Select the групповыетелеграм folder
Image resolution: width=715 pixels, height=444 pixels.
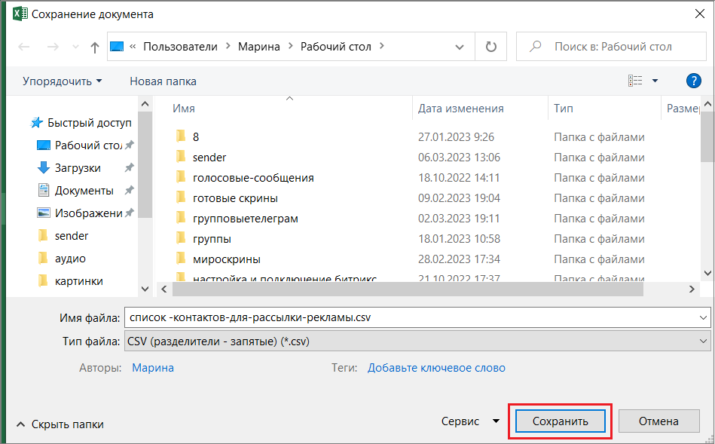pyautogui.click(x=246, y=219)
